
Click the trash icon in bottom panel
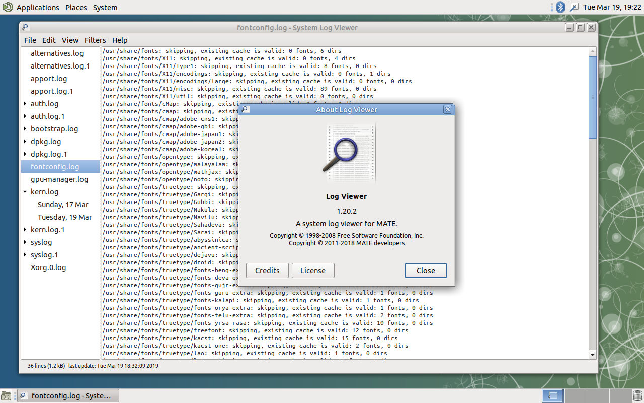(x=637, y=396)
